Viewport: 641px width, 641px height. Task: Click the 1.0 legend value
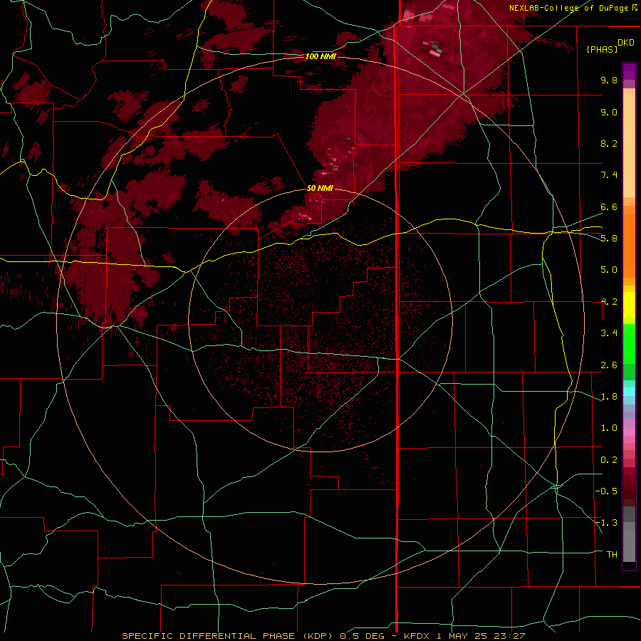(x=609, y=428)
